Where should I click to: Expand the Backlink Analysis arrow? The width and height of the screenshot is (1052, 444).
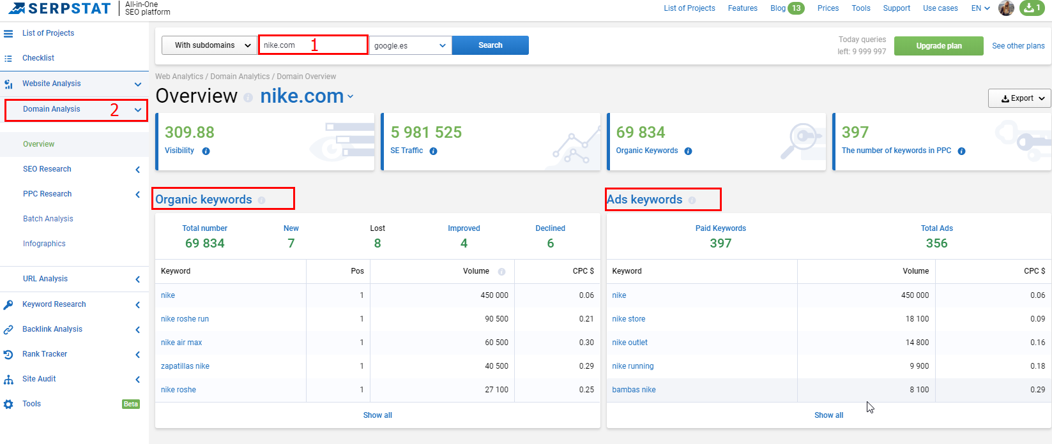(x=137, y=330)
